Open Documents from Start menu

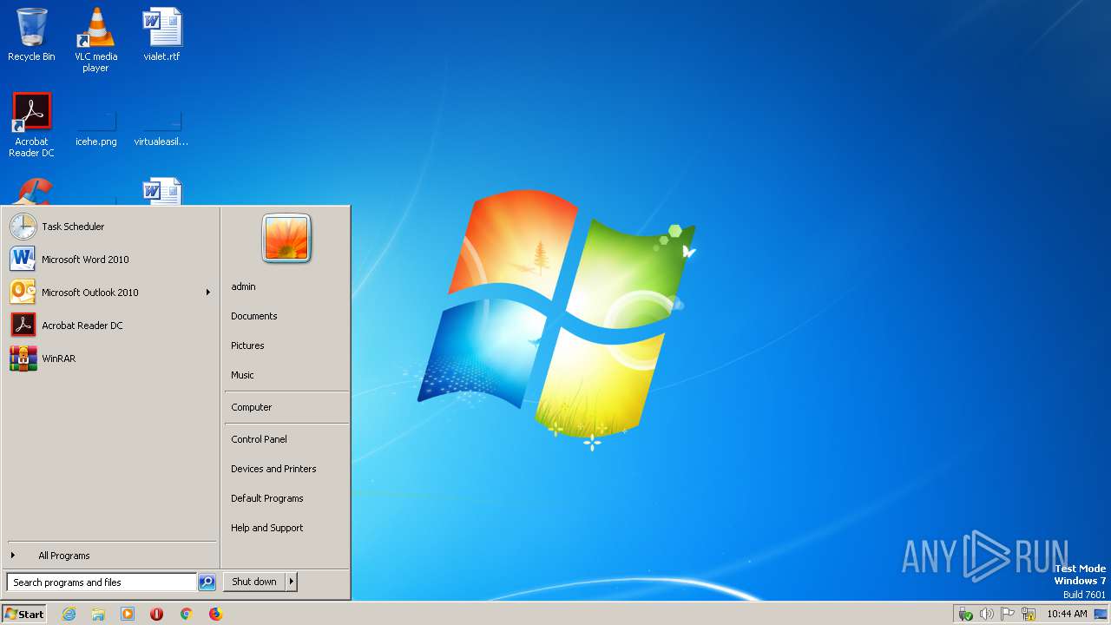click(254, 316)
